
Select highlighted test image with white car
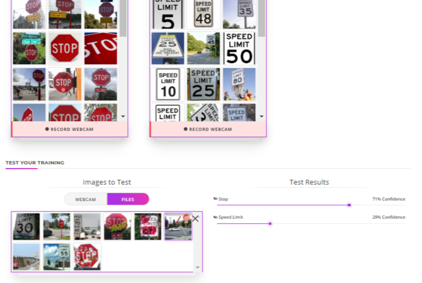[178, 226]
